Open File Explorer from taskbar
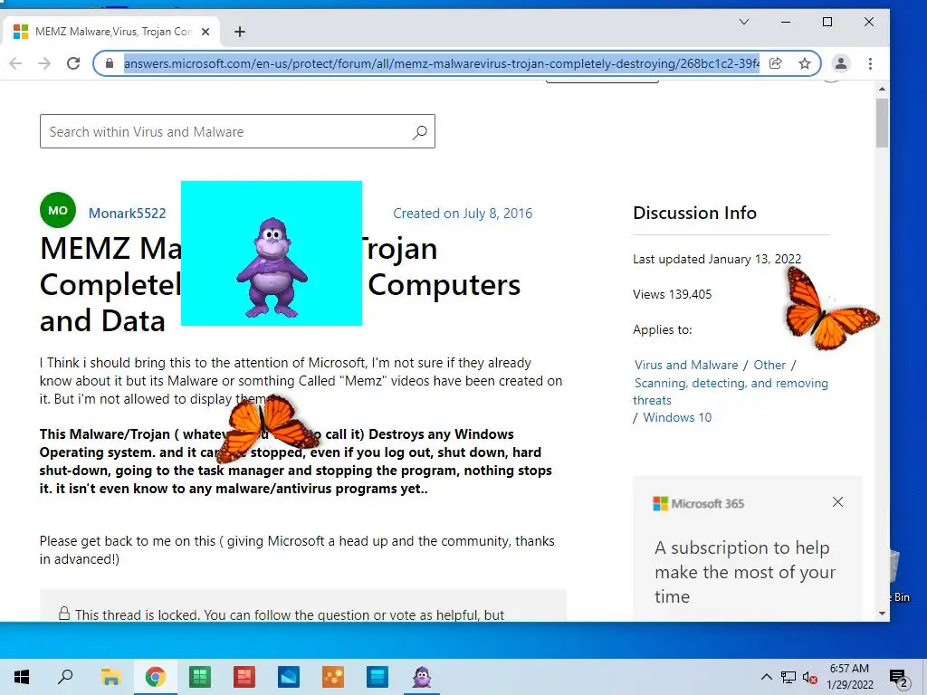This screenshot has height=695, width=927. [x=110, y=677]
